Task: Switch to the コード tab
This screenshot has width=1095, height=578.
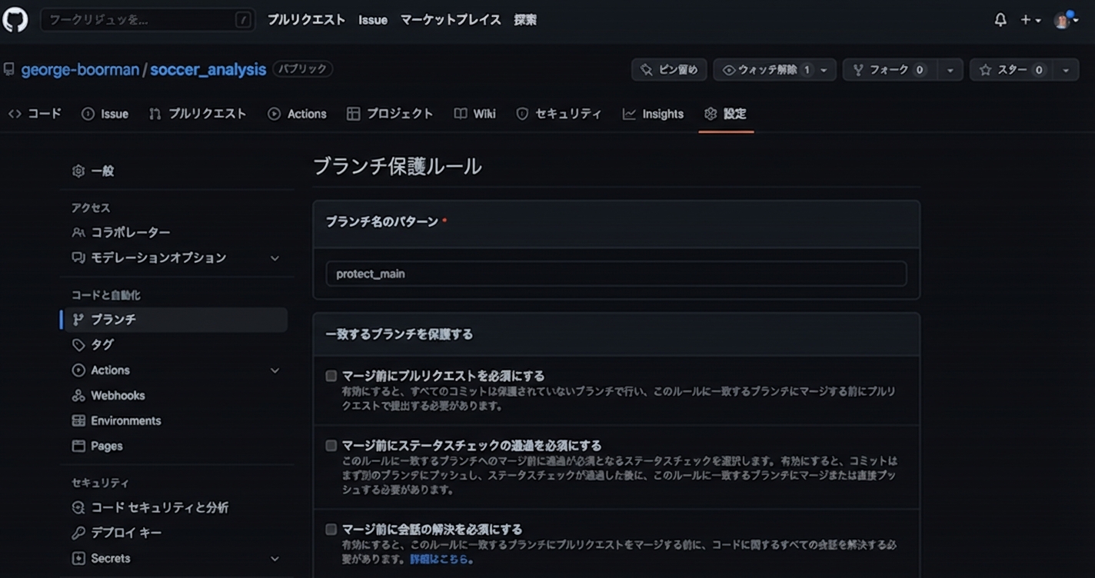Action: tap(35, 114)
